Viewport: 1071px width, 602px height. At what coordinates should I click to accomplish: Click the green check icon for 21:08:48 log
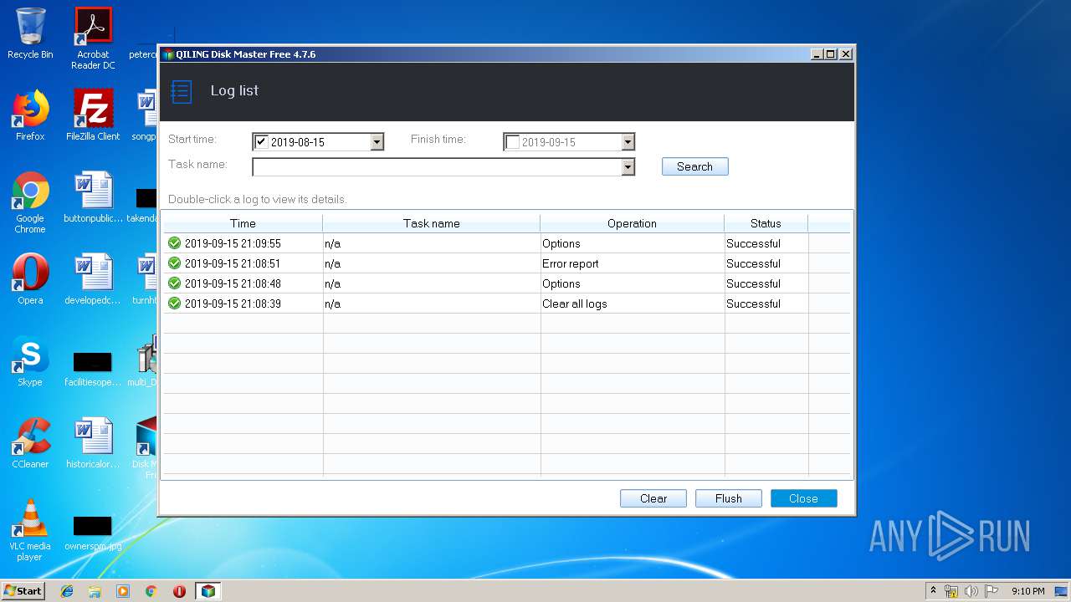[x=174, y=283]
